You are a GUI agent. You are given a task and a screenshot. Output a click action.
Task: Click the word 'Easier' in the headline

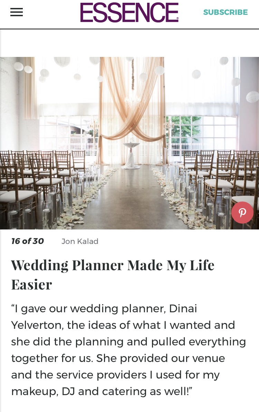(x=31, y=285)
